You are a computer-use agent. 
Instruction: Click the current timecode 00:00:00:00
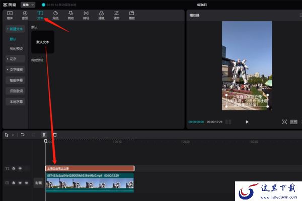click(x=196, y=122)
